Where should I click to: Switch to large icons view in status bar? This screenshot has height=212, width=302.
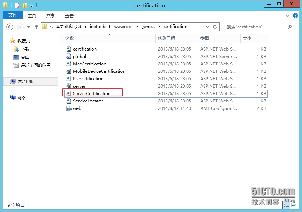click(293, 205)
